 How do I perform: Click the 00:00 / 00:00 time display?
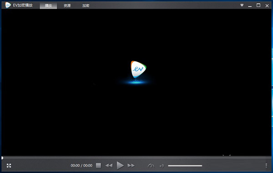81,166
